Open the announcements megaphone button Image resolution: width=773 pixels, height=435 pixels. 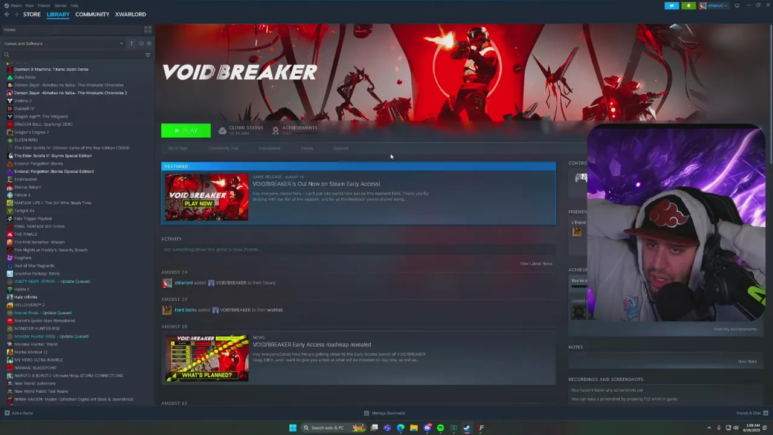672,5
